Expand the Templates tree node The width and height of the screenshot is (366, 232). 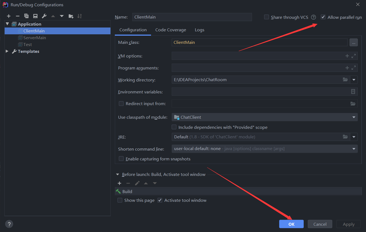tap(7, 51)
